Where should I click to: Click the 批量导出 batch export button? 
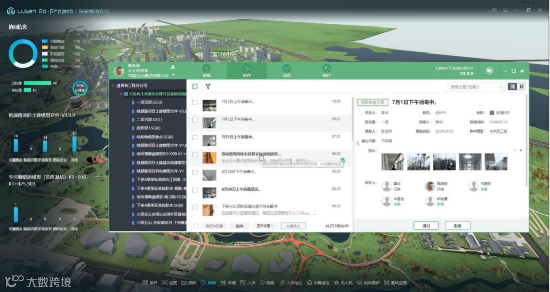click(x=293, y=226)
